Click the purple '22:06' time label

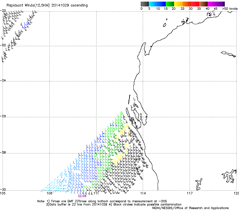[82, 196]
